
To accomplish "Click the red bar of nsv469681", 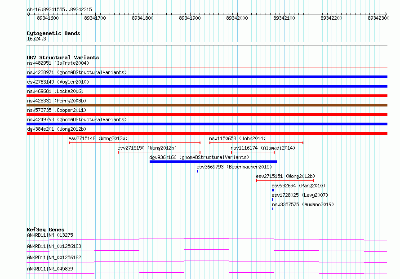I will tap(207, 96).
